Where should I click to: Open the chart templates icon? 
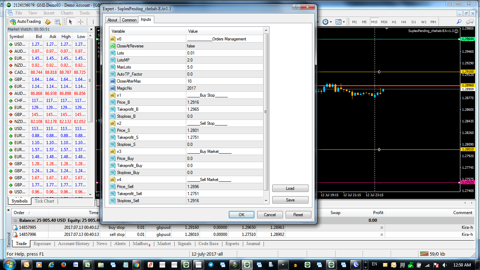tap(338, 22)
